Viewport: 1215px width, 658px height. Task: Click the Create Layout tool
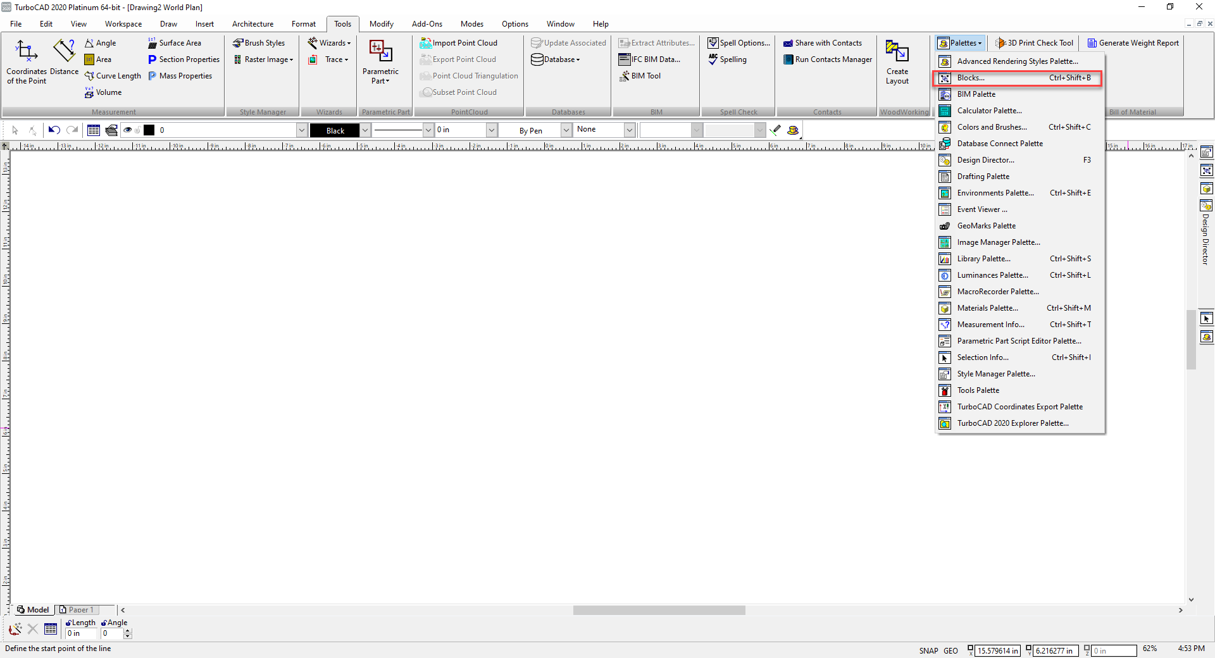tap(897, 62)
